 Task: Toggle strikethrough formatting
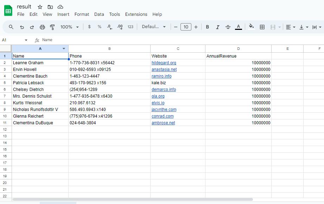(x=228, y=27)
